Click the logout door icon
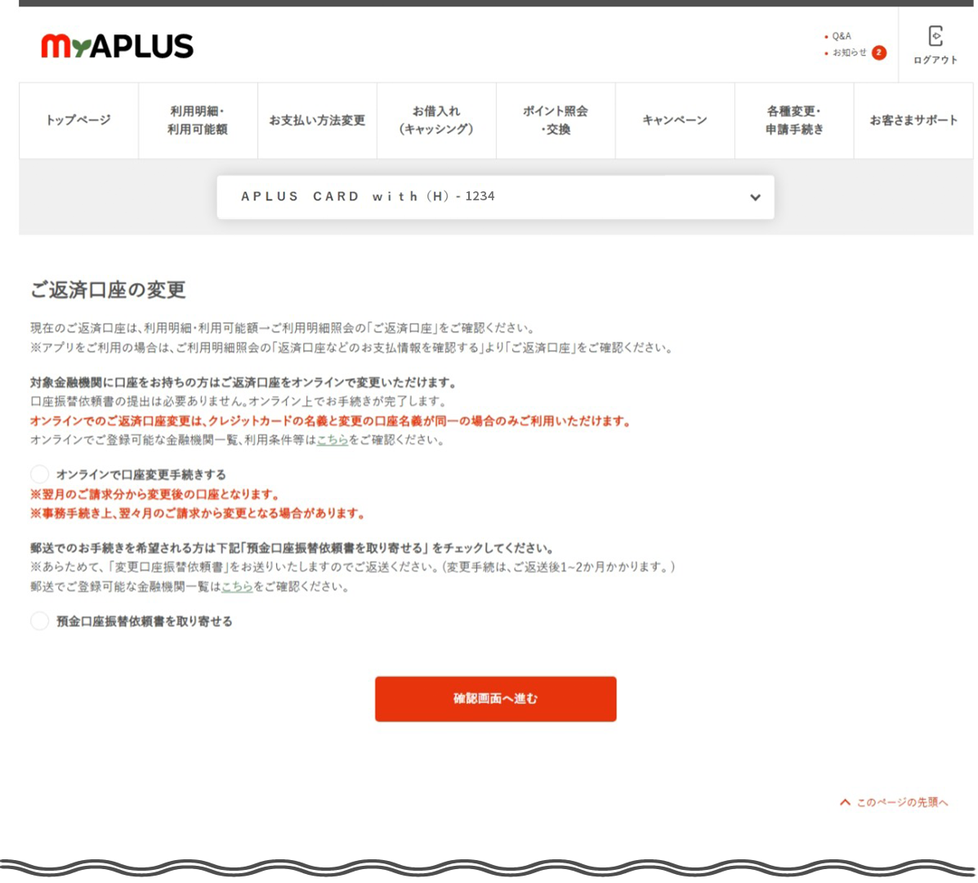Viewport: 978px width, 883px height. pos(936,37)
